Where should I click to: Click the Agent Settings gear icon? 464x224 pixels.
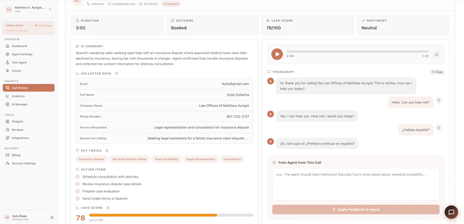coord(8,54)
